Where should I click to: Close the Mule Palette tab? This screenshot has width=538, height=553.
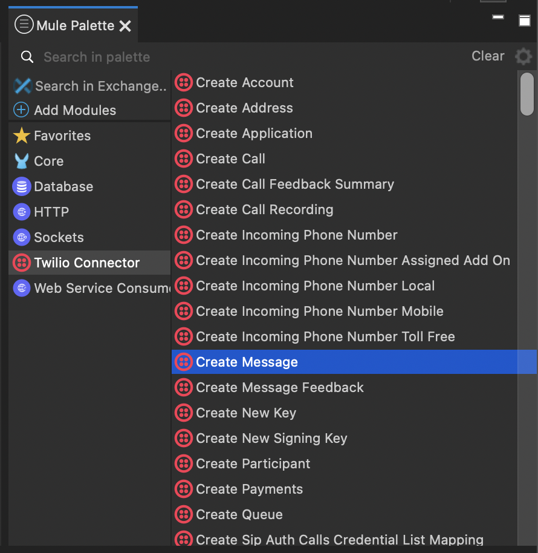(125, 26)
